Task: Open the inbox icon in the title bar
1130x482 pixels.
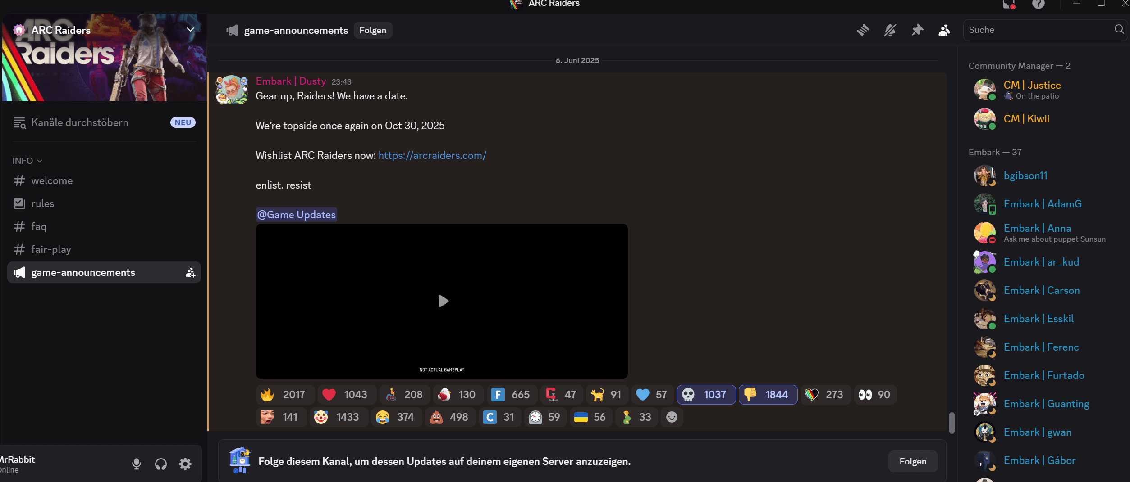Action: coord(1009,5)
